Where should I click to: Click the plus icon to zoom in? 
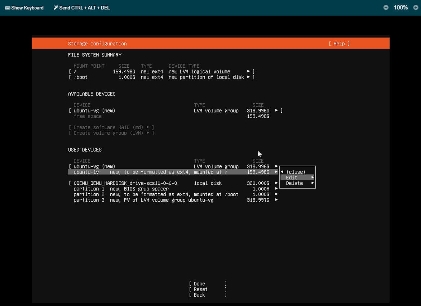(416, 7)
